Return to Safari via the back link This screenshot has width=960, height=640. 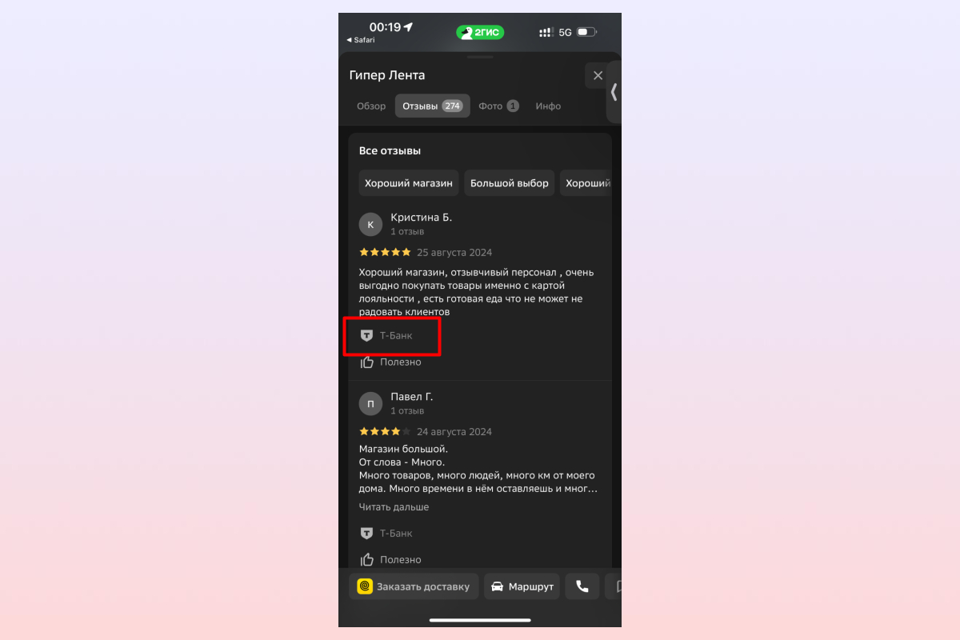click(360, 40)
